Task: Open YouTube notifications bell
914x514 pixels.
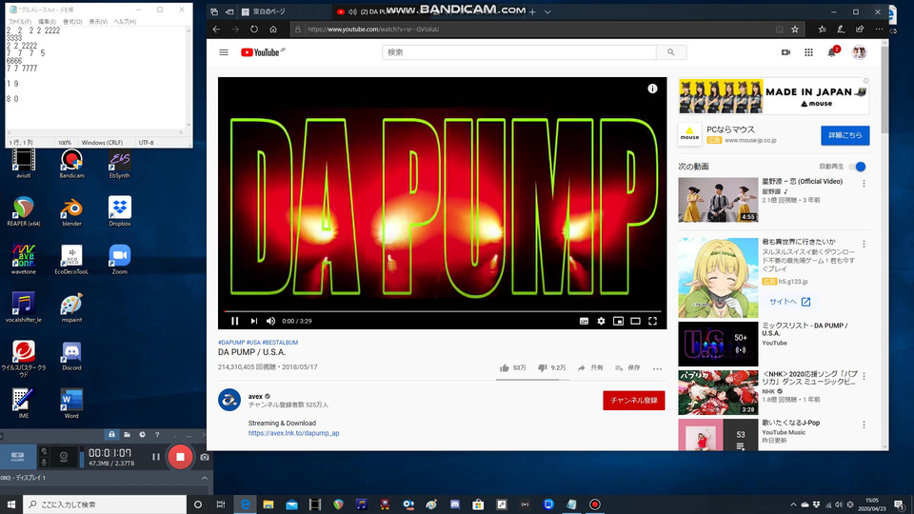Action: 832,52
